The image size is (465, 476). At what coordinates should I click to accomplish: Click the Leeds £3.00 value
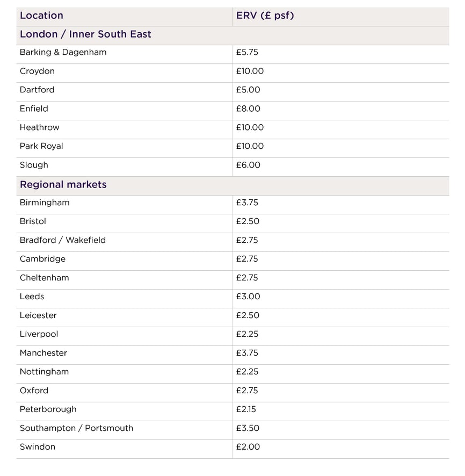pos(248,297)
